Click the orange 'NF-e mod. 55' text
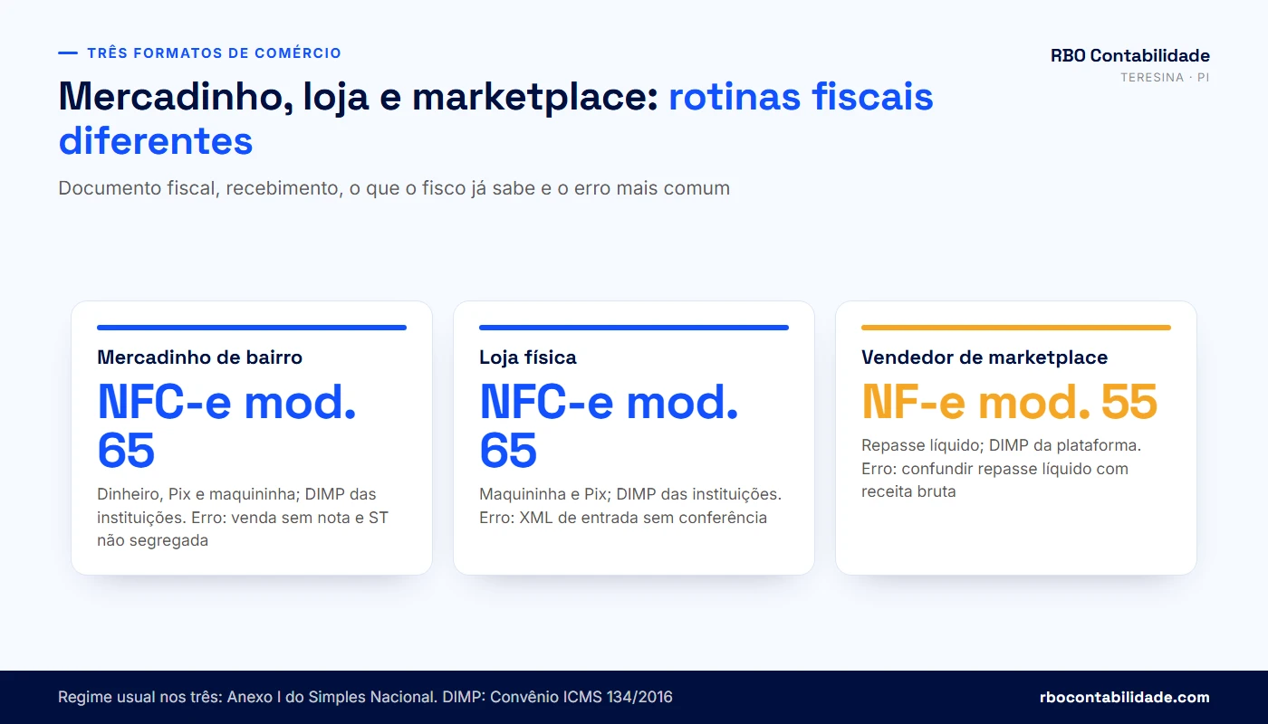The image size is (1268, 724). click(1009, 402)
